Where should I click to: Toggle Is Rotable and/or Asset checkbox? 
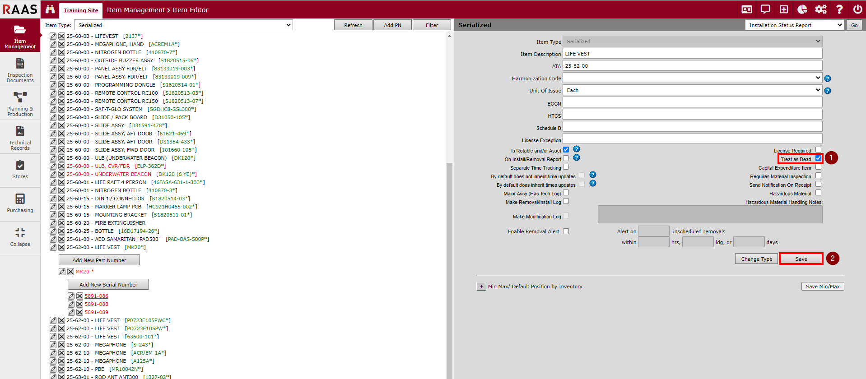pos(566,150)
